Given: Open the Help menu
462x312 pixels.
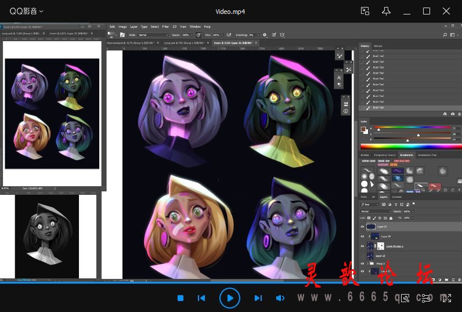Looking at the screenshot, I should [207, 27].
